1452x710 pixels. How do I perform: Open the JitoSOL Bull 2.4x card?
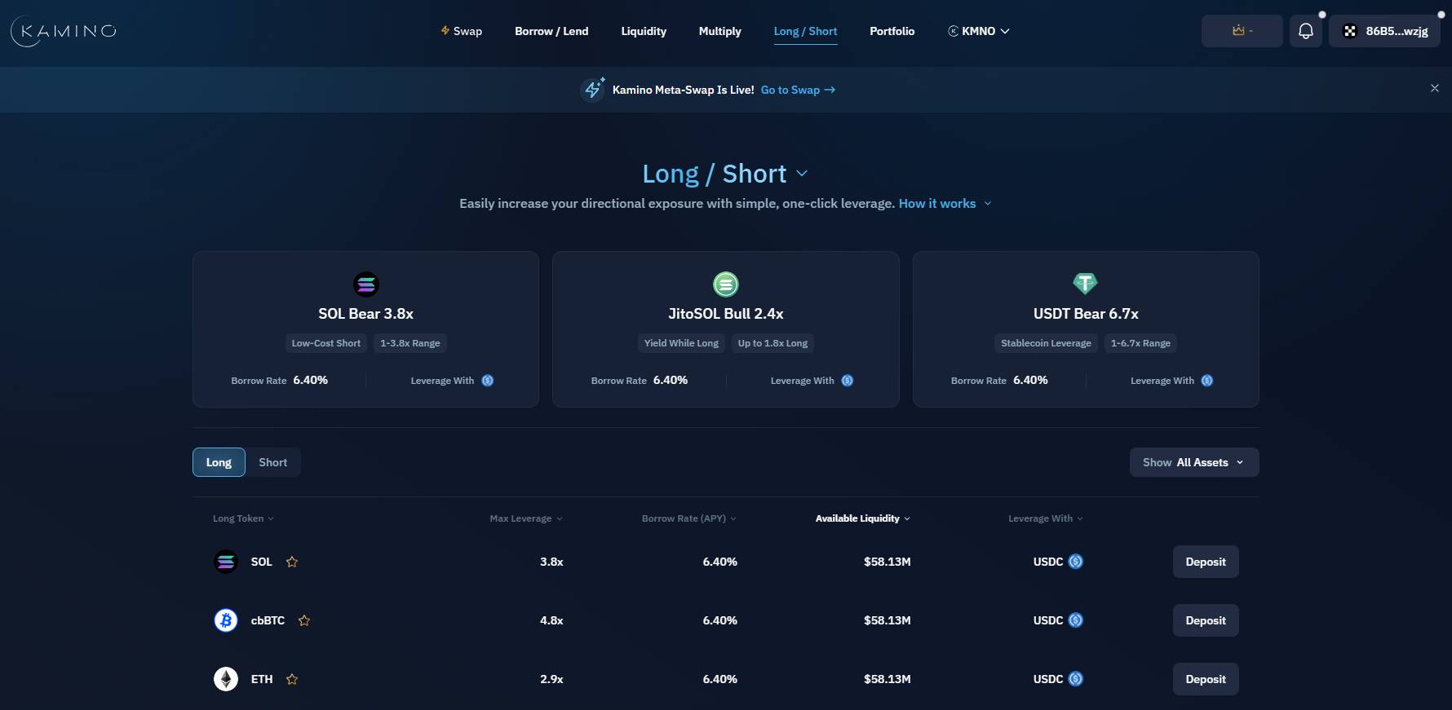(x=726, y=329)
